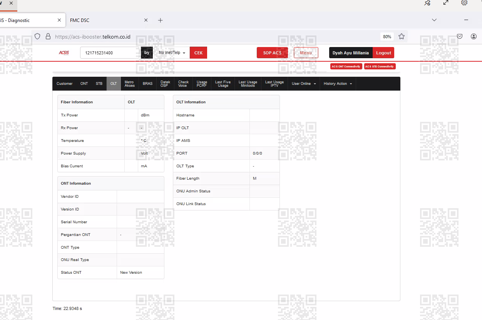482x320 pixels.
Task: Click the 'ONT Information' header
Action: 76,184
